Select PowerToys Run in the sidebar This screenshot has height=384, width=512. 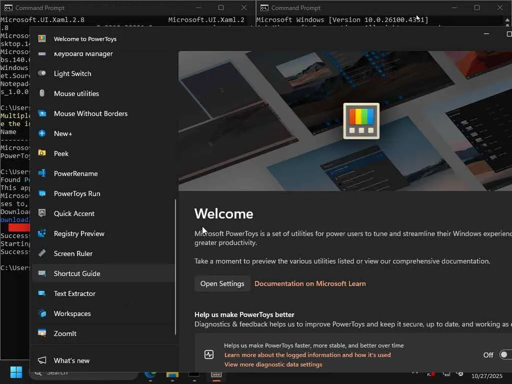point(103,193)
